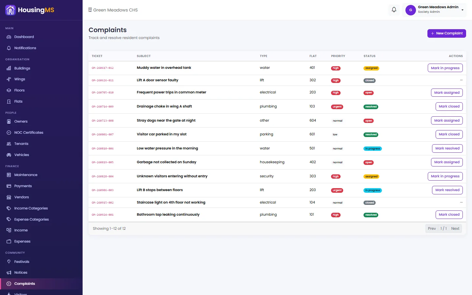Screen dimensions: 472x295
Task: Click the Flats door icon
Action: (9, 102)
